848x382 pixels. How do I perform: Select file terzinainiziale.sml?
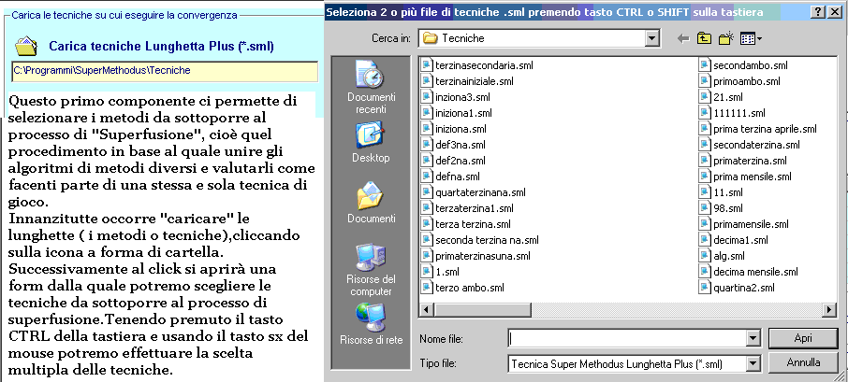467,81
